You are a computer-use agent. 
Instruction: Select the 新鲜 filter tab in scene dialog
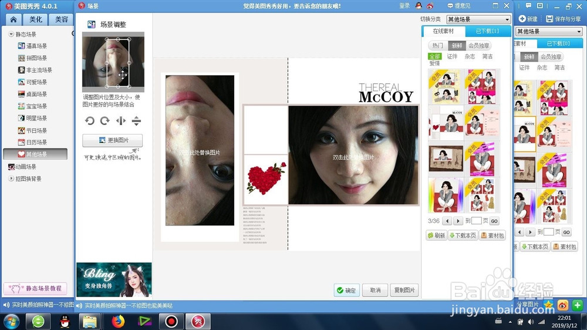click(457, 45)
